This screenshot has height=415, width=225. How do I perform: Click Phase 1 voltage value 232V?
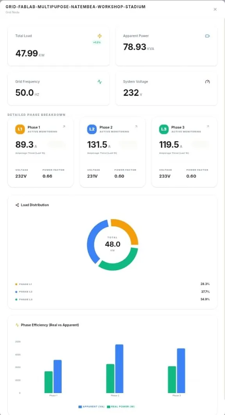pos(21,176)
